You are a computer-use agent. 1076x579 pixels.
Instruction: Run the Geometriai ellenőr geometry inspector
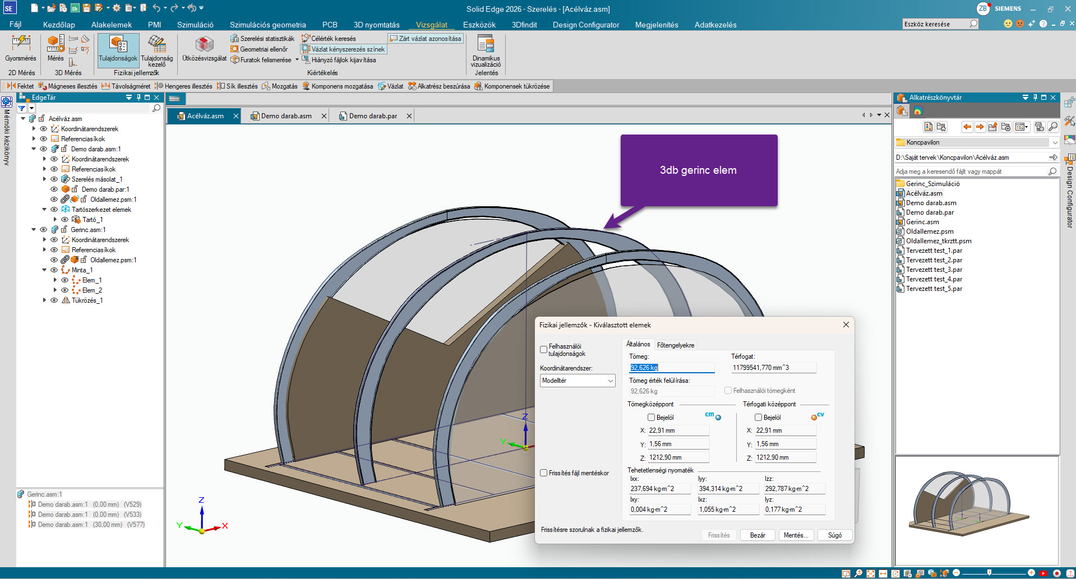click(259, 49)
